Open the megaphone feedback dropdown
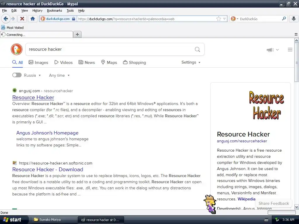This screenshot has height=224, width=299. click(x=273, y=50)
